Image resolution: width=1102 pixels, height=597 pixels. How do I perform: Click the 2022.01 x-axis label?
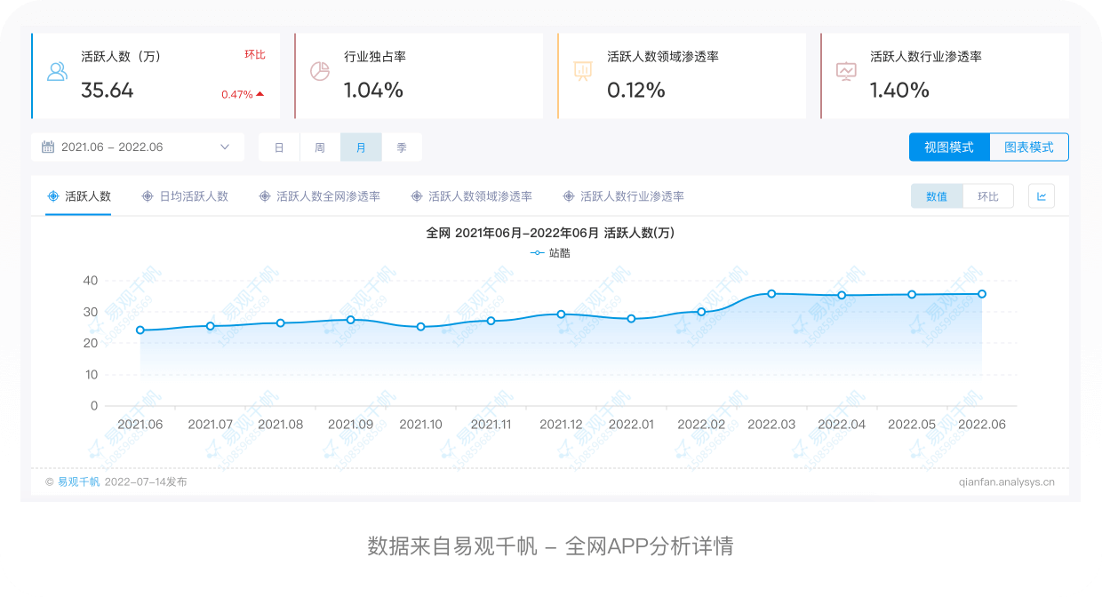631,425
